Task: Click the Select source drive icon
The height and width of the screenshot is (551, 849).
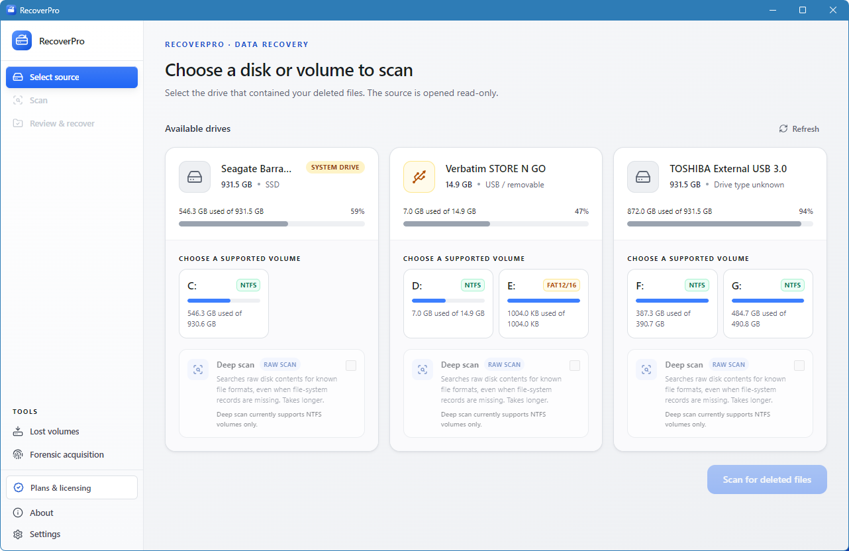Action: (18, 77)
